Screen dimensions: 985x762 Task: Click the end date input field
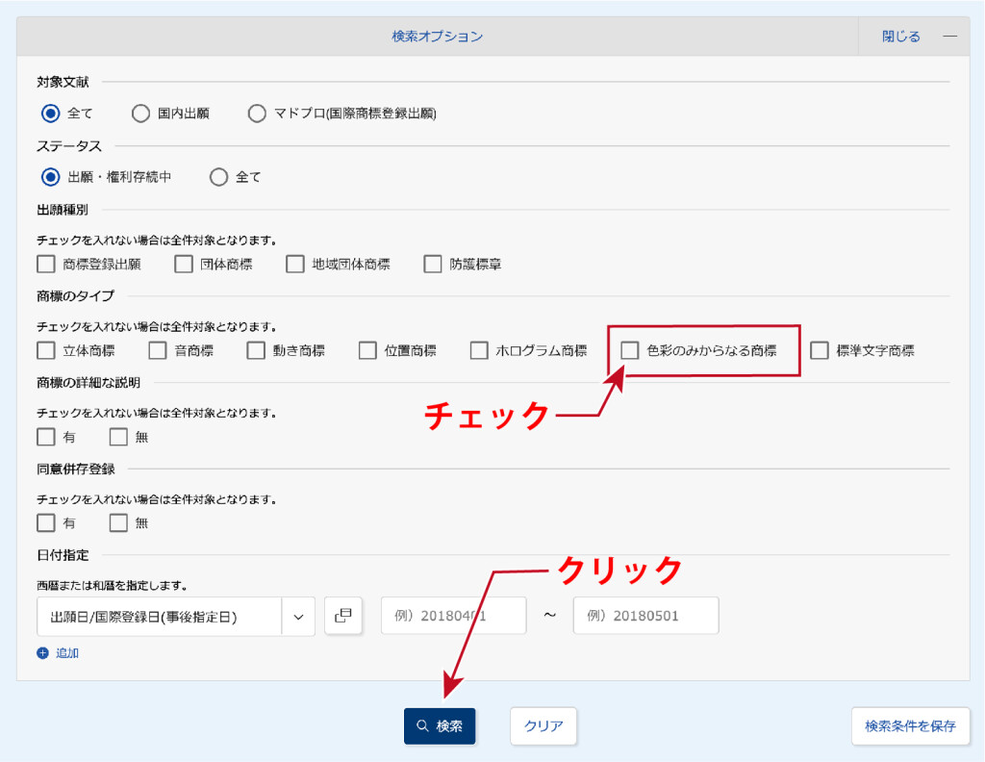click(645, 616)
